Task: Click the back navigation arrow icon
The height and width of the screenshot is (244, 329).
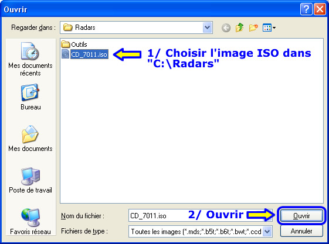Action: (x=226, y=28)
